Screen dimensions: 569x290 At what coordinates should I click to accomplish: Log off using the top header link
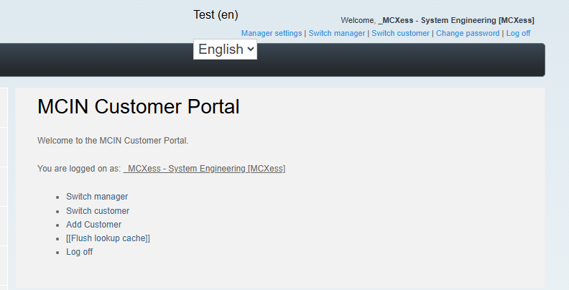518,33
